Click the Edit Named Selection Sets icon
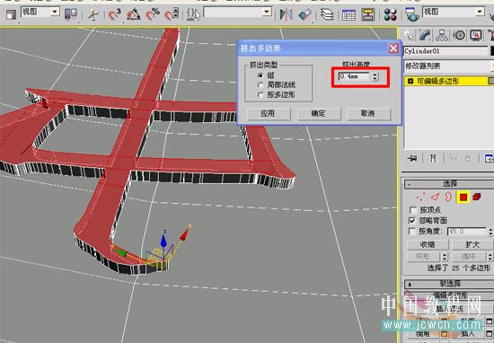494x343 pixels. [x=193, y=14]
